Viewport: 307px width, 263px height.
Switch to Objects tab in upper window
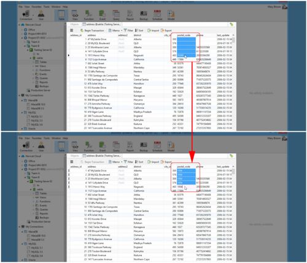pyautogui.click(x=74, y=25)
